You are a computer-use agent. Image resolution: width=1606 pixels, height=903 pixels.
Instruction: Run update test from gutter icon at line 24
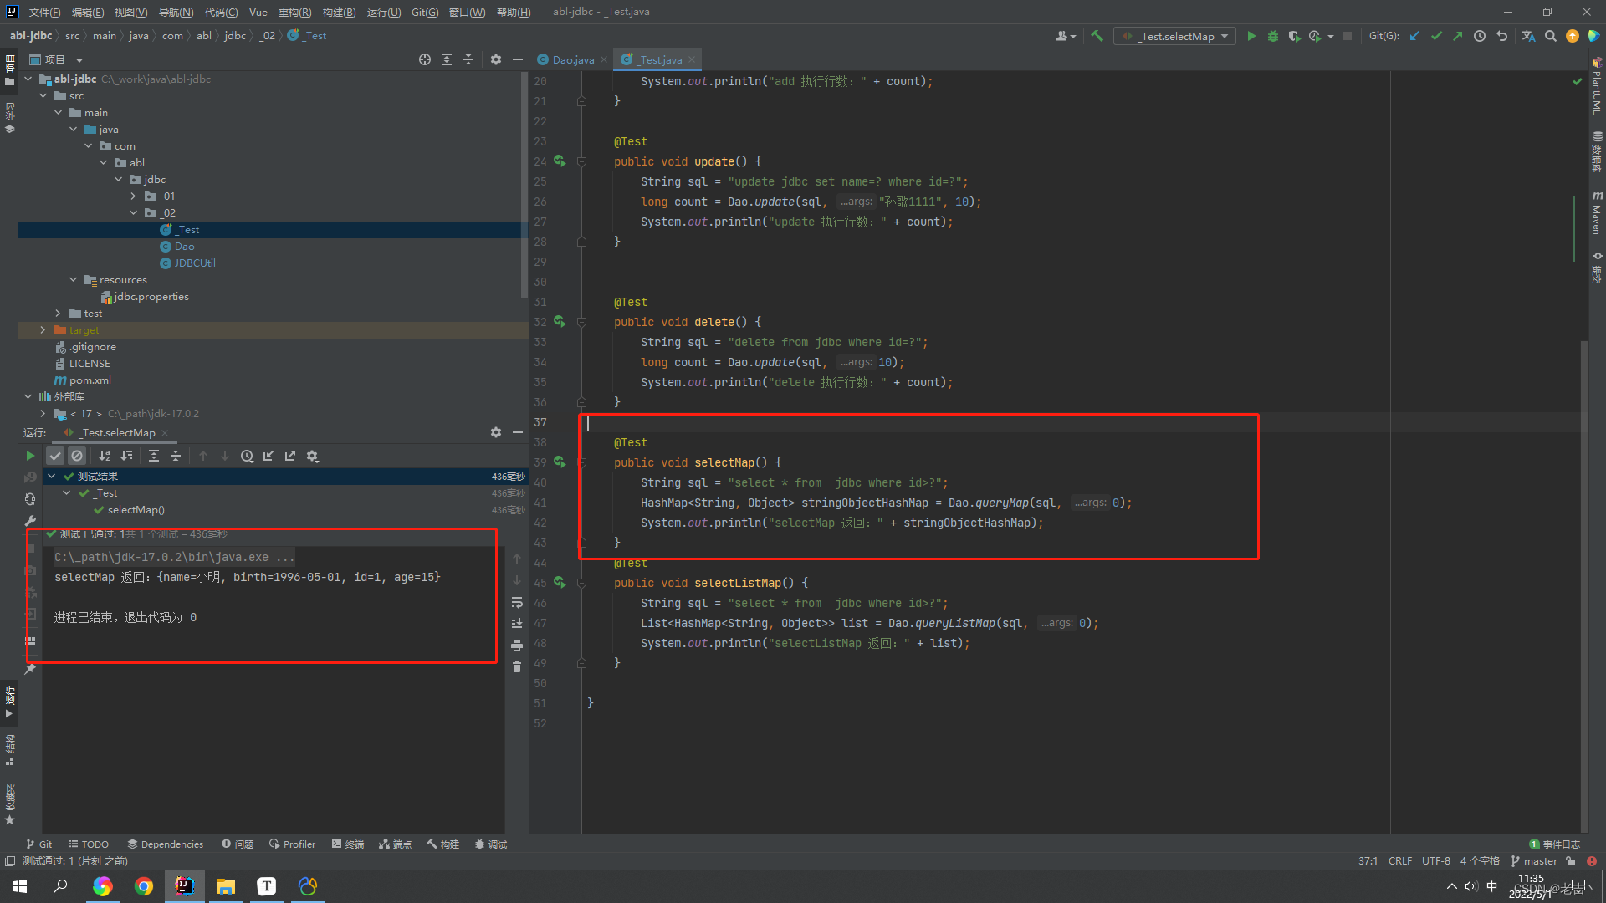559,161
